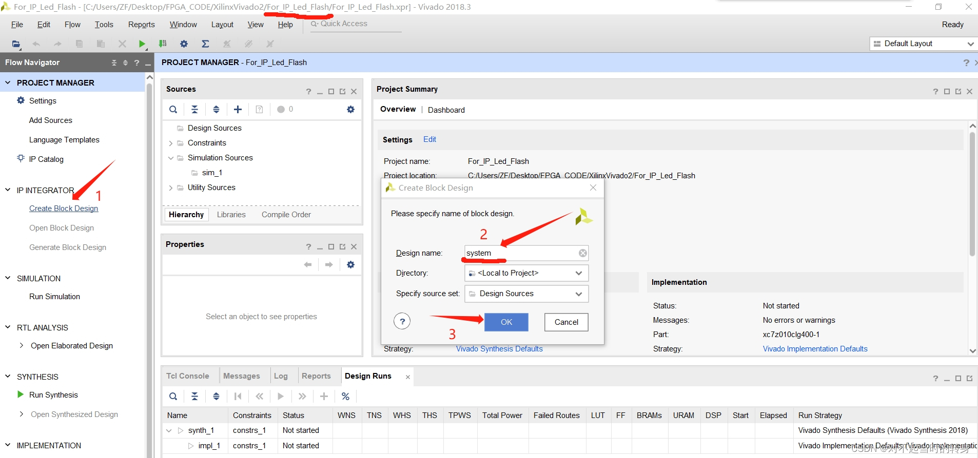Collapse the SYNTHESIS section
978x458 pixels.
pyautogui.click(x=8, y=377)
